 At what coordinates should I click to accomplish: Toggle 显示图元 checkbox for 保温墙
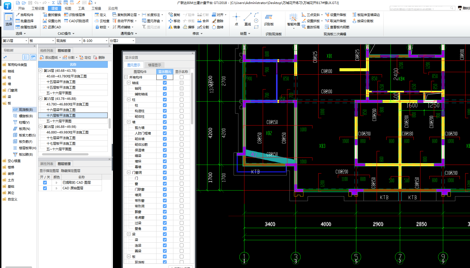165,150
